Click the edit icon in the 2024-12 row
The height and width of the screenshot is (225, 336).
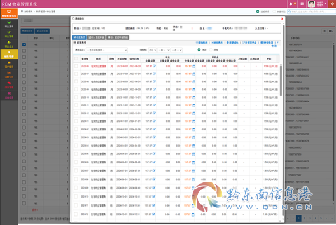[153, 214]
